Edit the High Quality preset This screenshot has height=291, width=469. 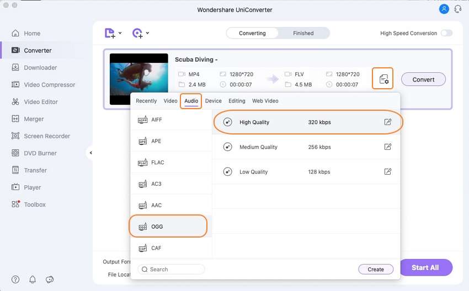point(388,122)
